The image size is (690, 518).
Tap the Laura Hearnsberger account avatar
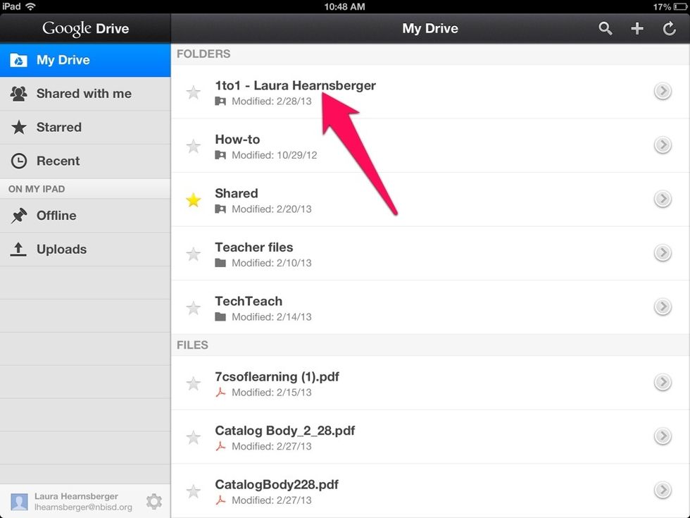click(x=19, y=501)
